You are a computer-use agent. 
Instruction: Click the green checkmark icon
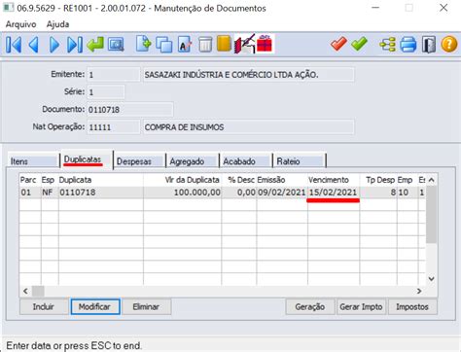(359, 44)
